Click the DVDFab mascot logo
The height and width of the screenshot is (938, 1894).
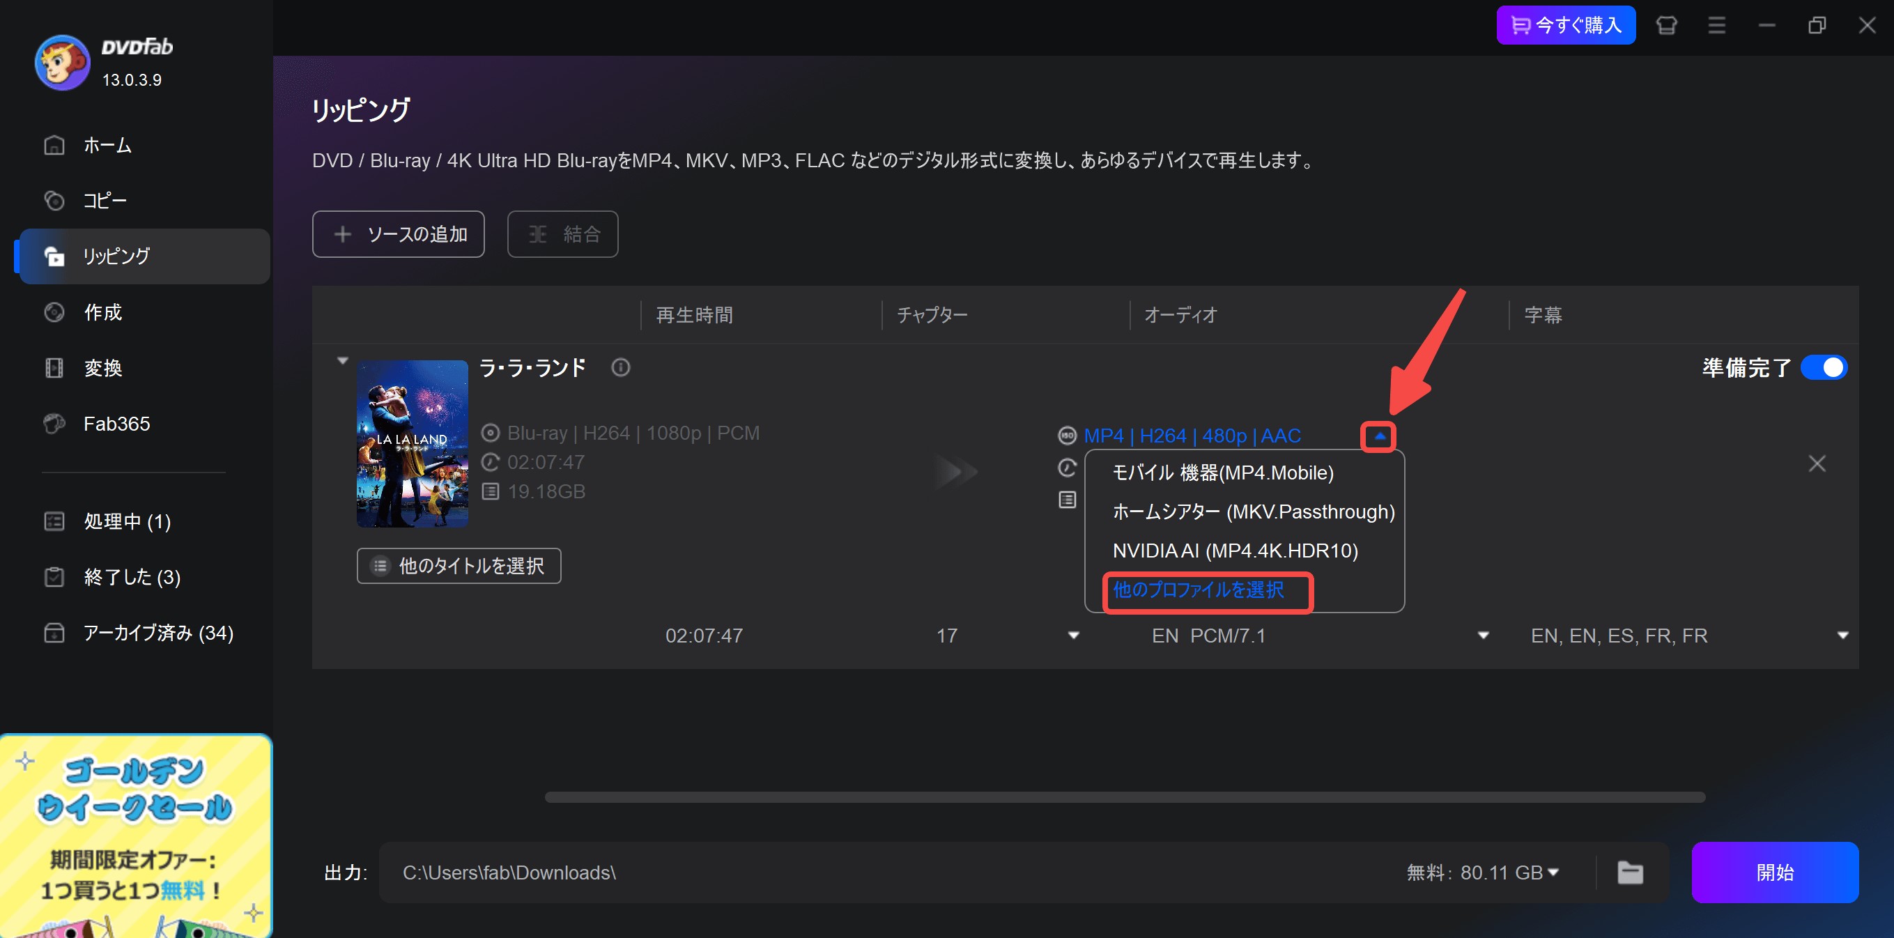(63, 63)
